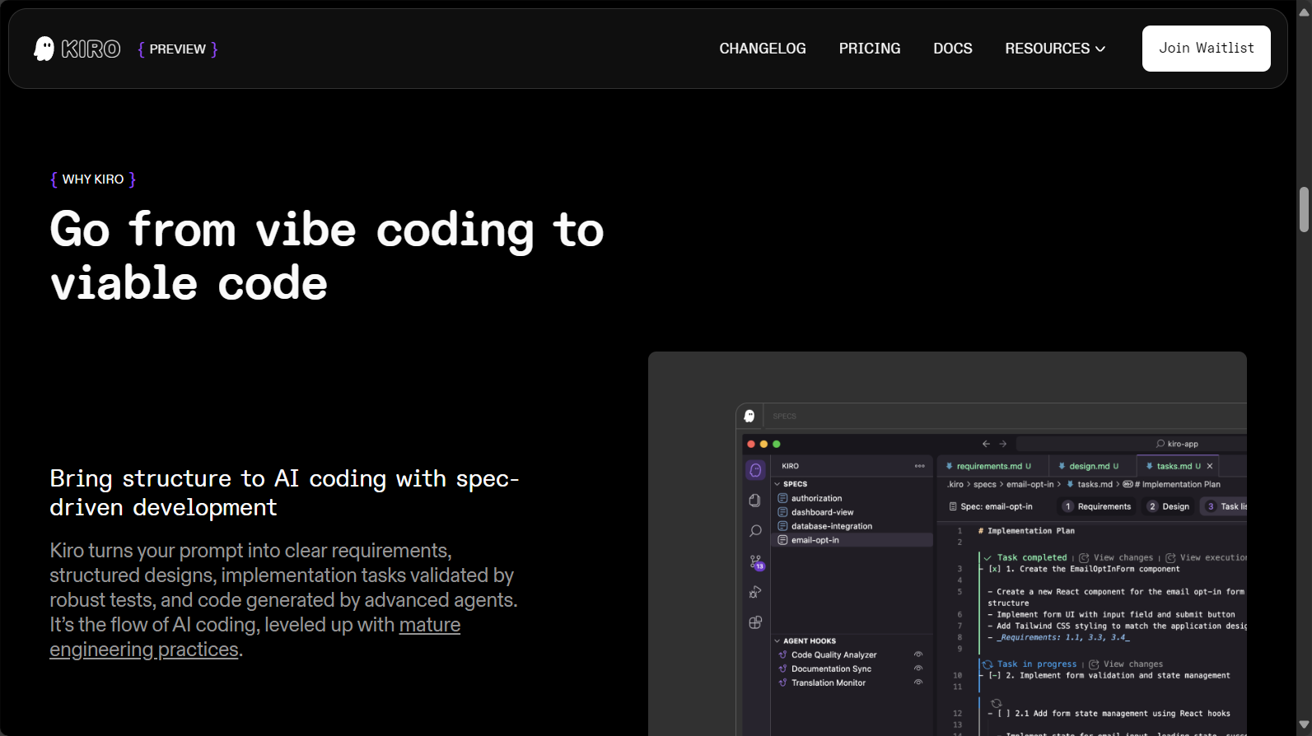Open the Kiro ghost panel in IDE sidebar
The height and width of the screenshot is (736, 1312).
point(755,470)
